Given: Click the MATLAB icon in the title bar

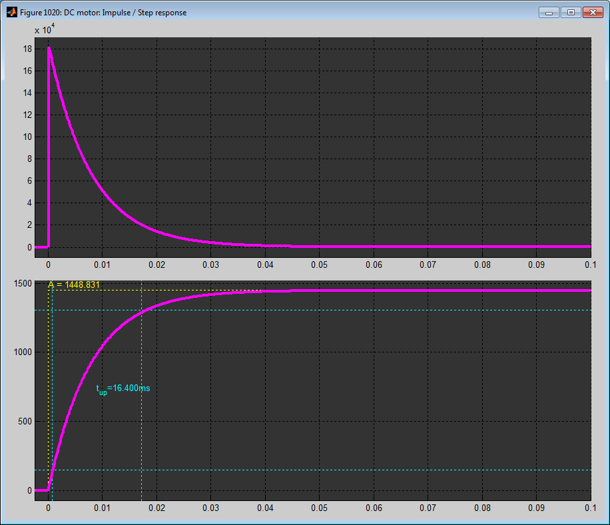Looking at the screenshot, I should coord(12,13).
